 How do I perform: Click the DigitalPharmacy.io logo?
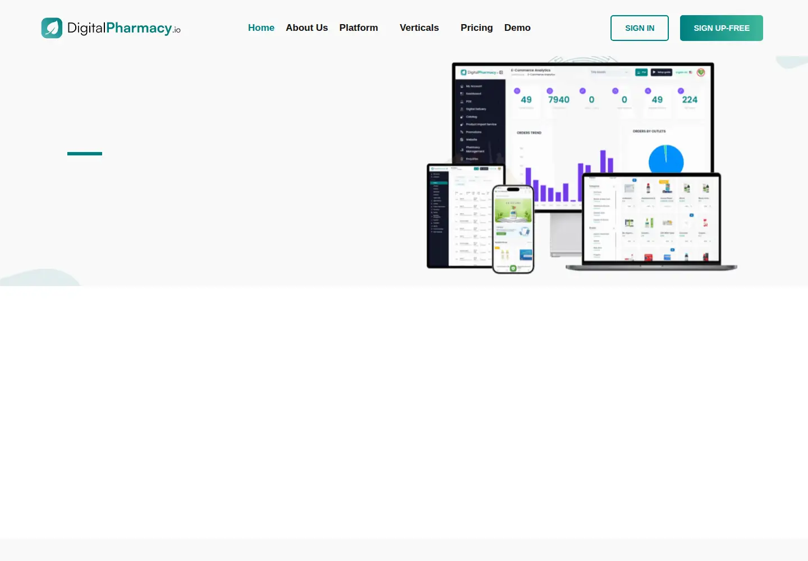click(x=111, y=28)
